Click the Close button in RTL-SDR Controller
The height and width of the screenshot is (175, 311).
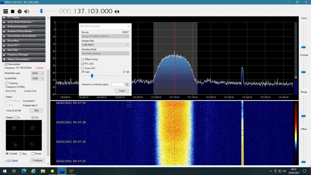122,91
